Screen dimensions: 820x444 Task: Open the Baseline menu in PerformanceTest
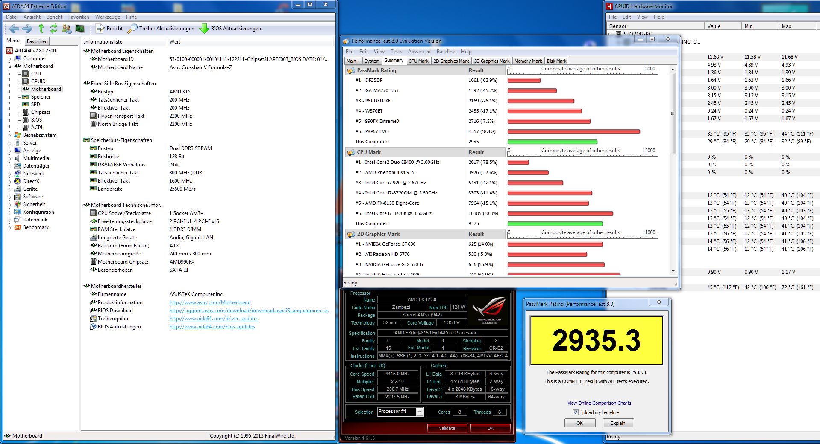click(x=446, y=52)
